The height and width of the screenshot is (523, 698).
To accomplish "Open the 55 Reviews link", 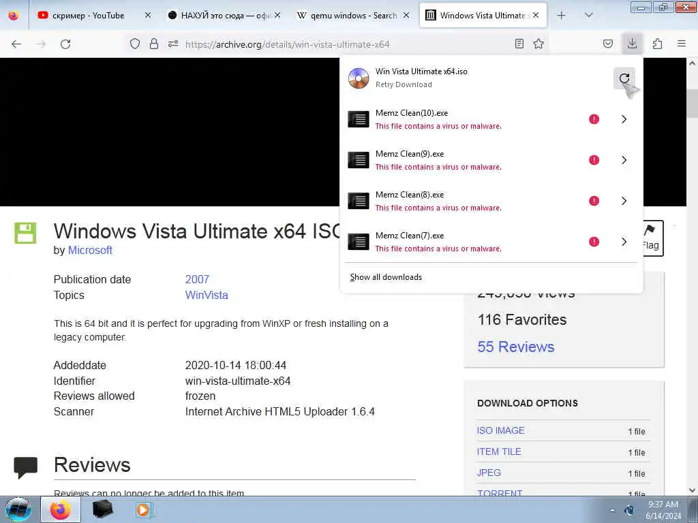I will [516, 347].
